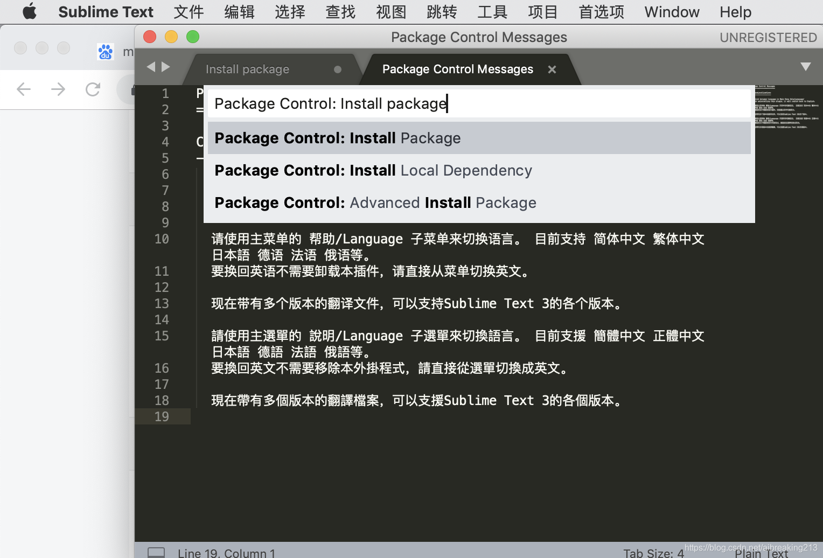The height and width of the screenshot is (558, 823).
Task: Click the back arrow in the browser toolbar
Action: point(24,89)
